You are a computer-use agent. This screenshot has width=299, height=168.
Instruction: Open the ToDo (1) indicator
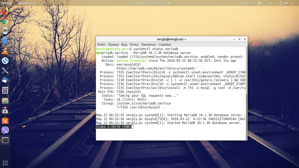pyautogui.click(x=247, y=3)
